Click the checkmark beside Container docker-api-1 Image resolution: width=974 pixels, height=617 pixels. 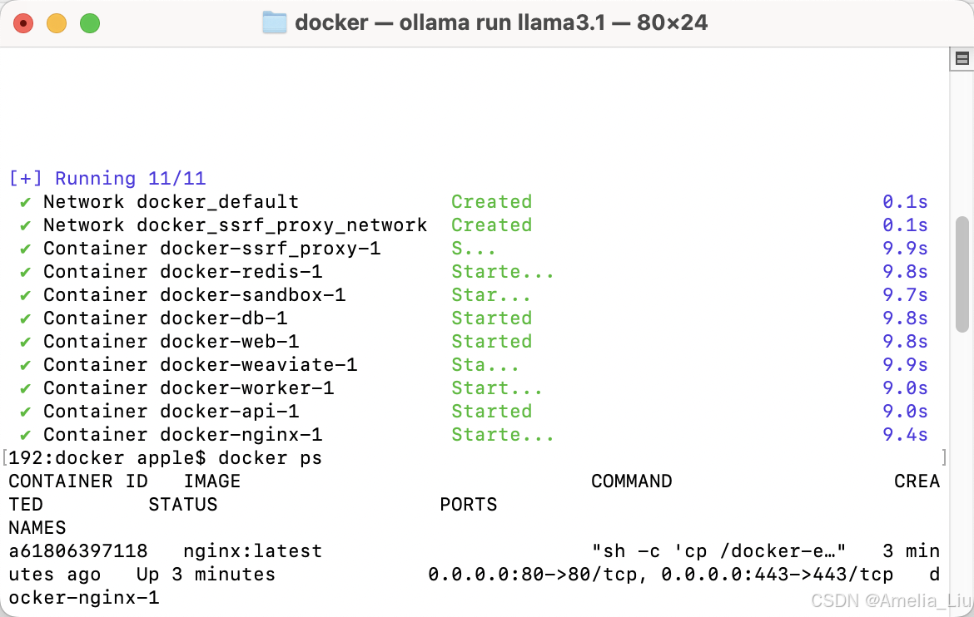point(26,412)
